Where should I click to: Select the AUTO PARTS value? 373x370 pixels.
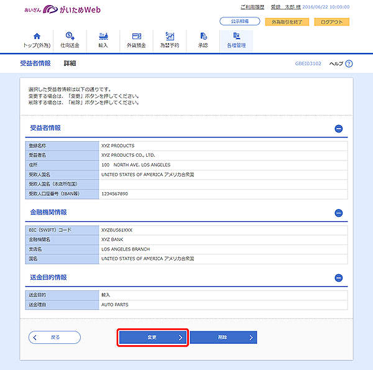114,305
